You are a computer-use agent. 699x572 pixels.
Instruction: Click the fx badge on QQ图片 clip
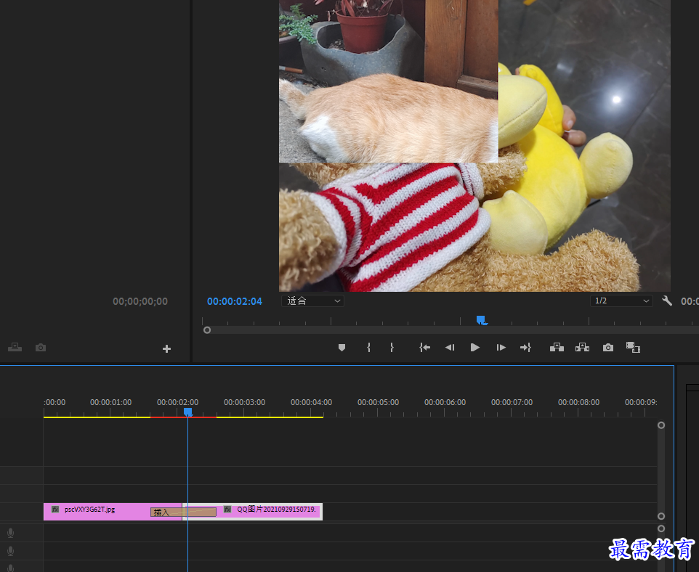coord(227,509)
